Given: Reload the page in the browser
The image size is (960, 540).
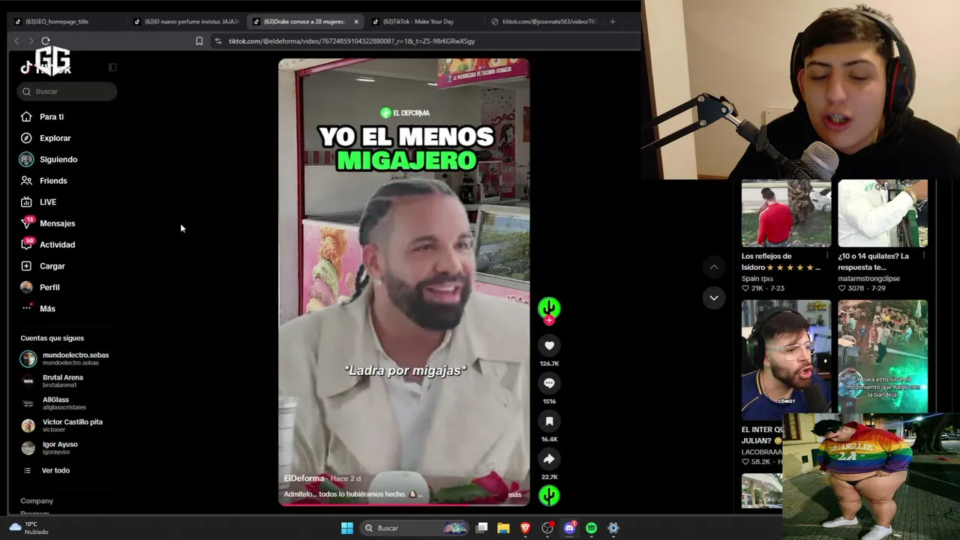Looking at the screenshot, I should coord(46,41).
